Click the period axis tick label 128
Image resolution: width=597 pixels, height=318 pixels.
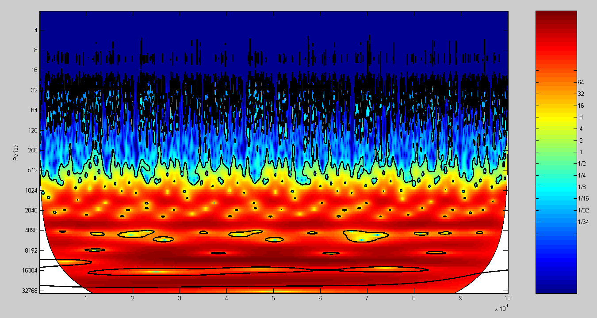pyautogui.click(x=33, y=131)
